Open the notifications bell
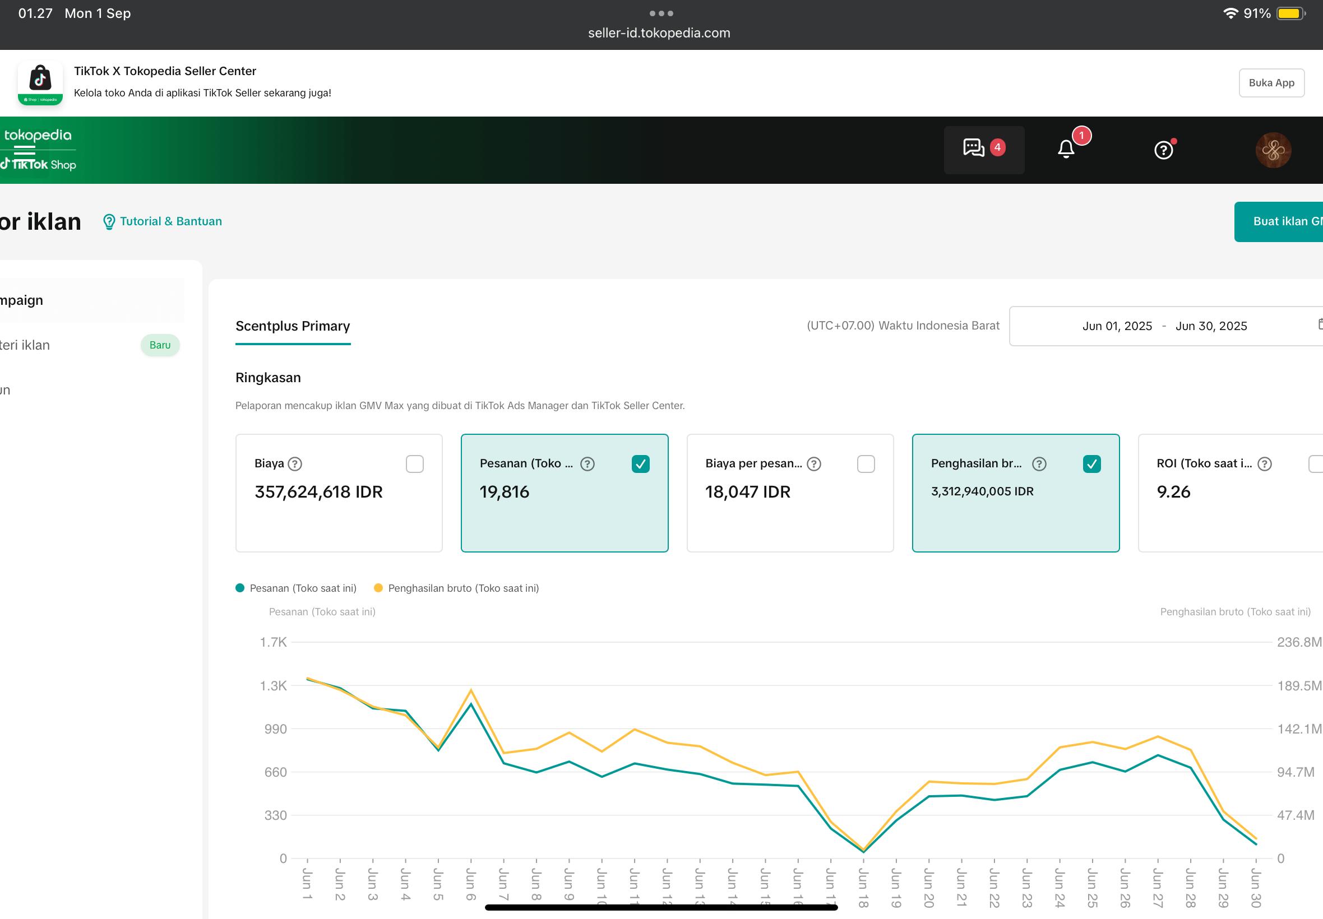This screenshot has width=1323, height=919. click(x=1066, y=150)
